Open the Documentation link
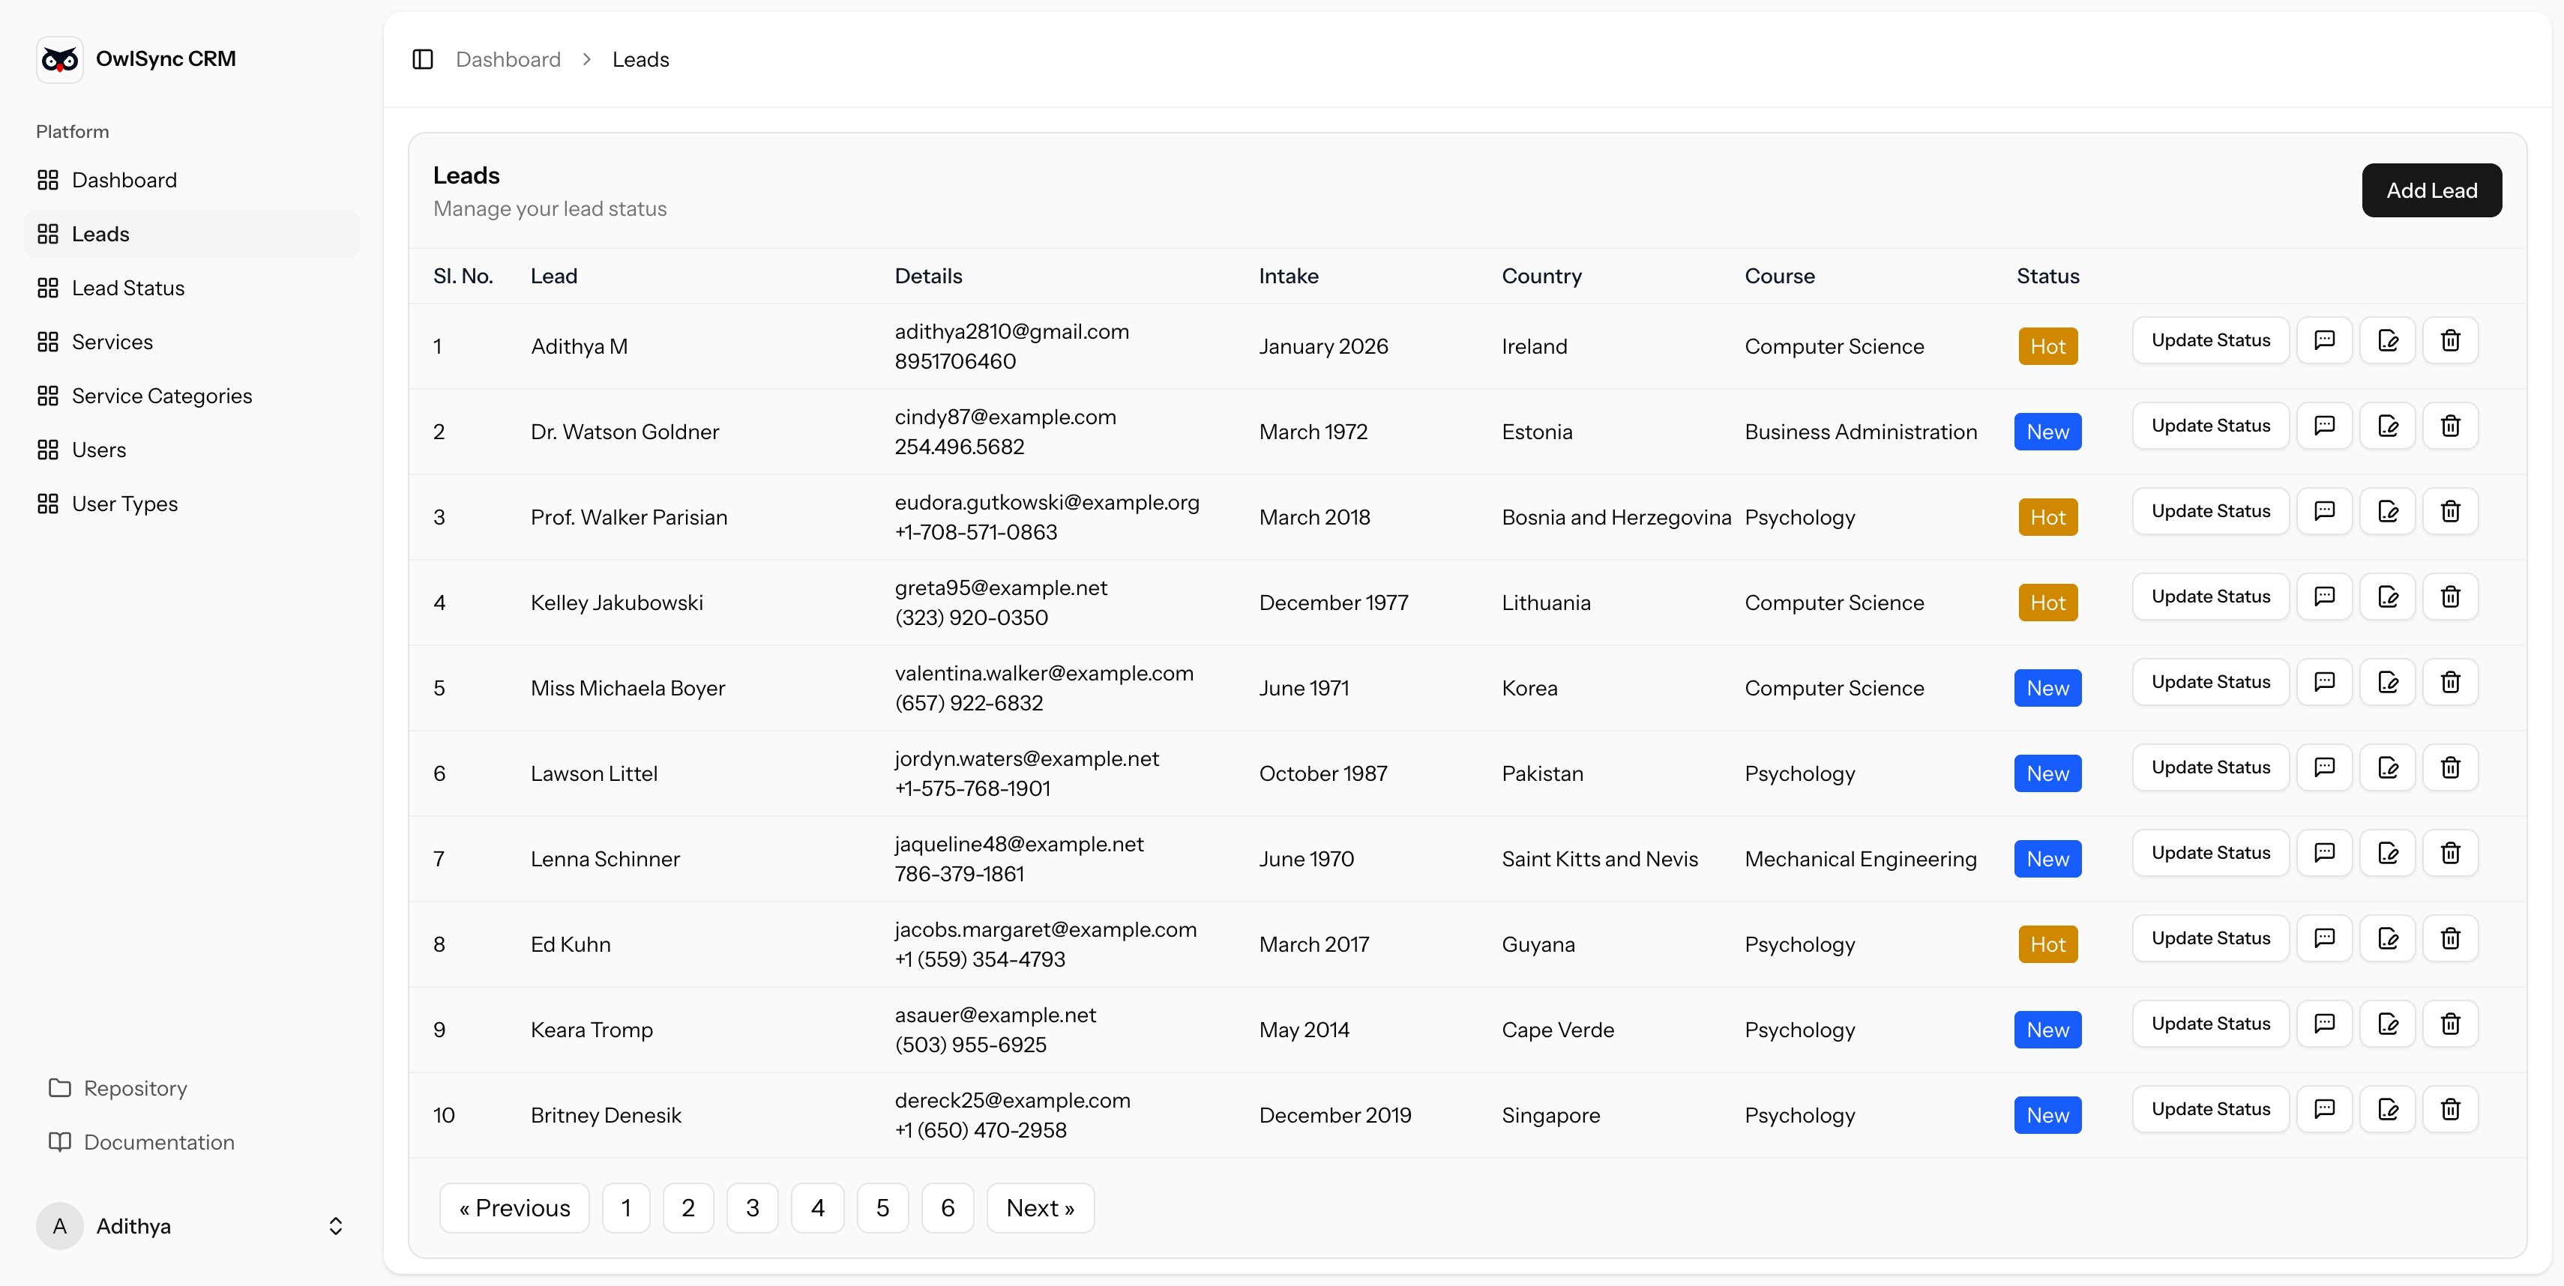The height and width of the screenshot is (1286, 2564). (159, 1143)
